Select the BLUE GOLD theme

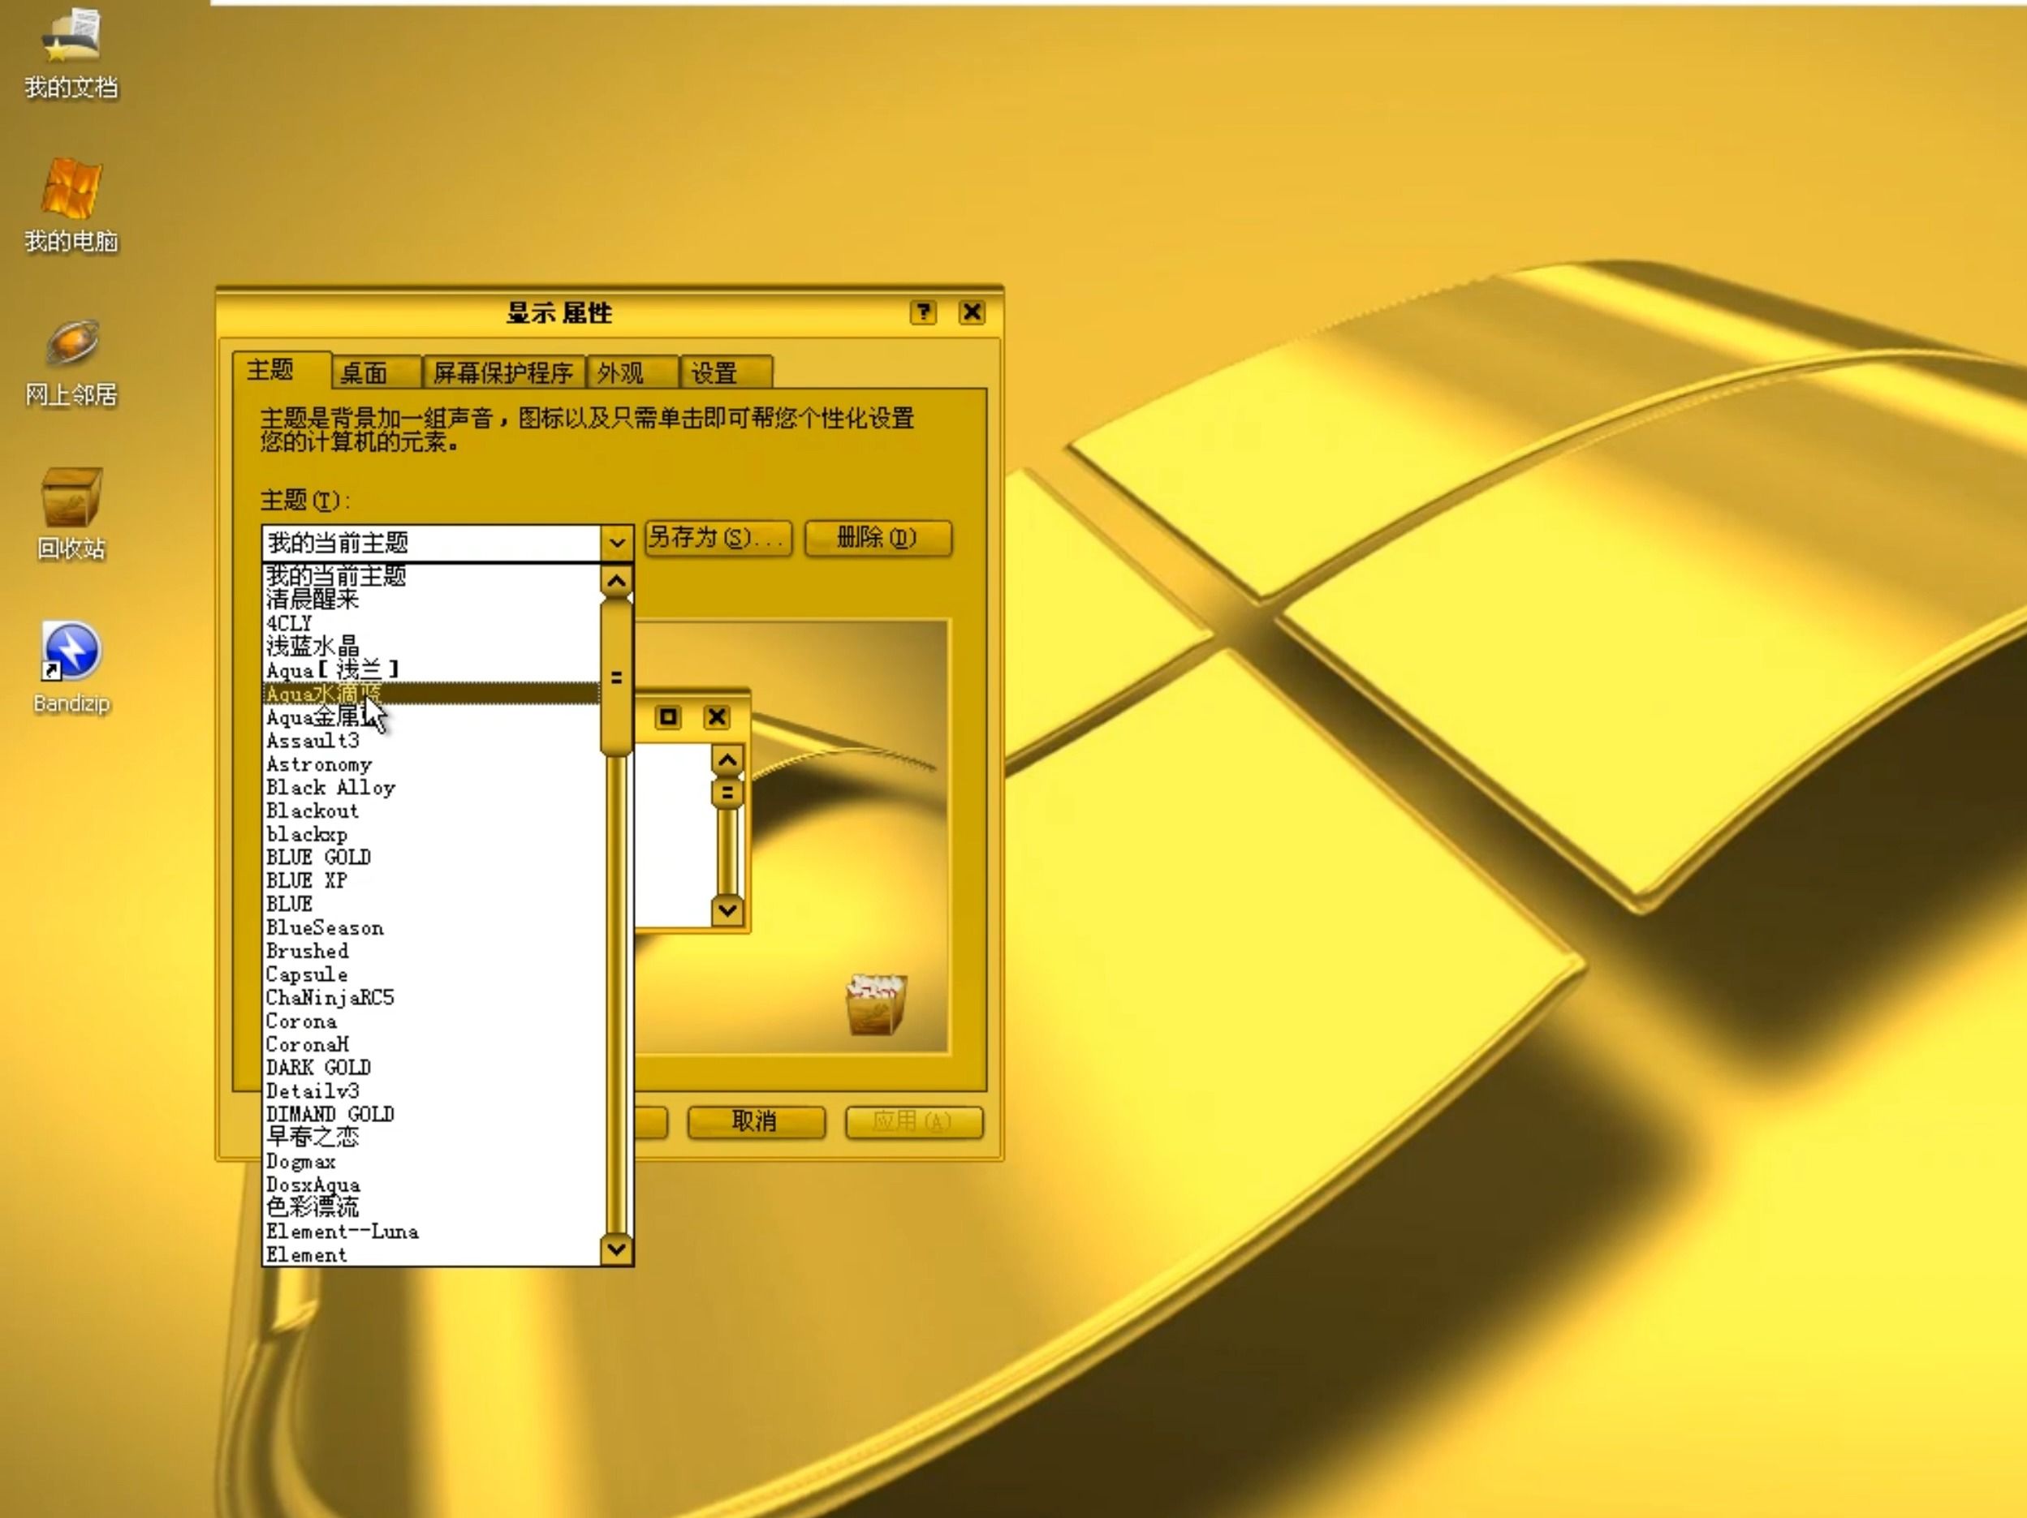[x=432, y=858]
